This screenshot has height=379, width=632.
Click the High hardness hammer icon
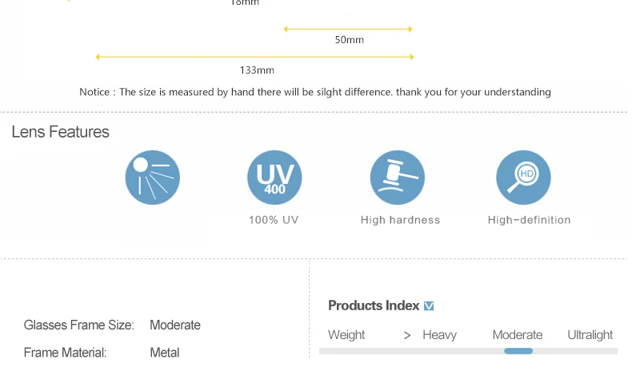click(x=398, y=178)
